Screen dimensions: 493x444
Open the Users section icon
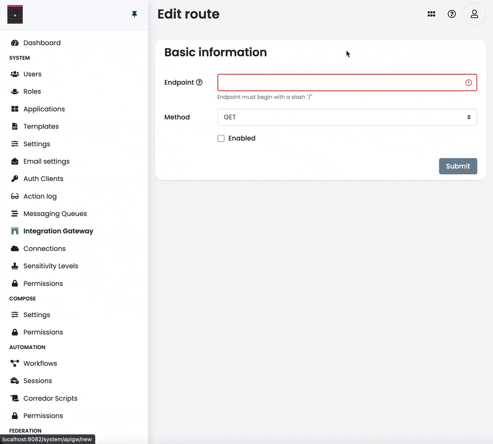pyautogui.click(x=14, y=74)
